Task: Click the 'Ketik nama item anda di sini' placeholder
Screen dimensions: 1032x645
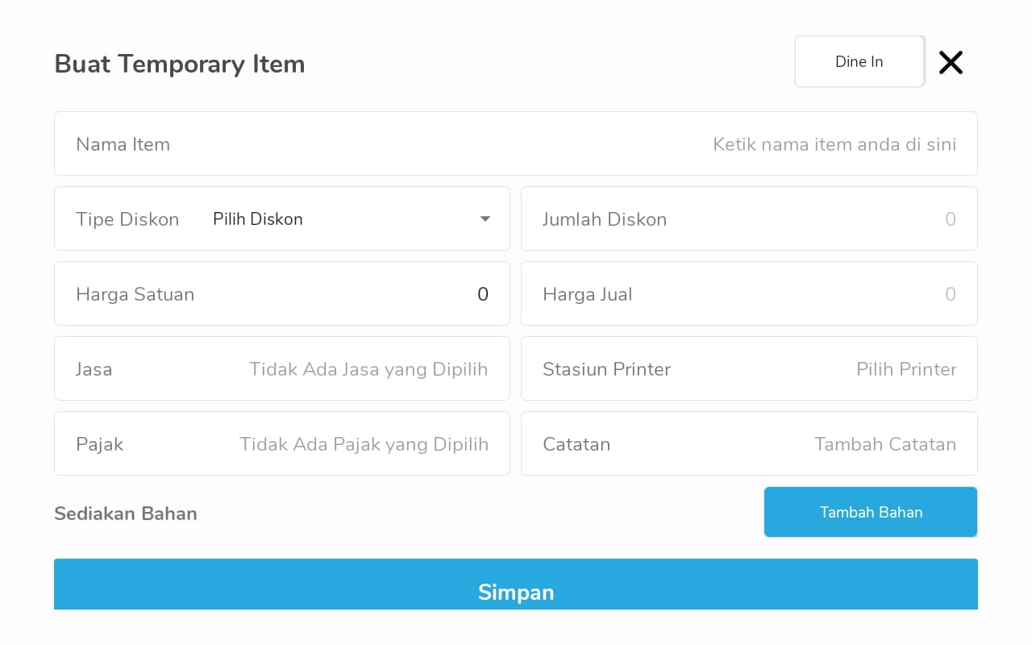Action: point(834,144)
